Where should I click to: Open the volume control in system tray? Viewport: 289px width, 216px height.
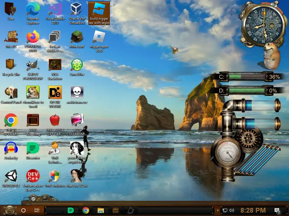[232, 210]
